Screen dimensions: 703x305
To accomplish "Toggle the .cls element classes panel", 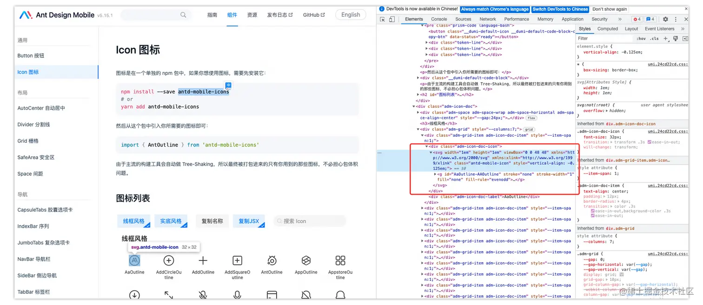I will click(x=654, y=39).
